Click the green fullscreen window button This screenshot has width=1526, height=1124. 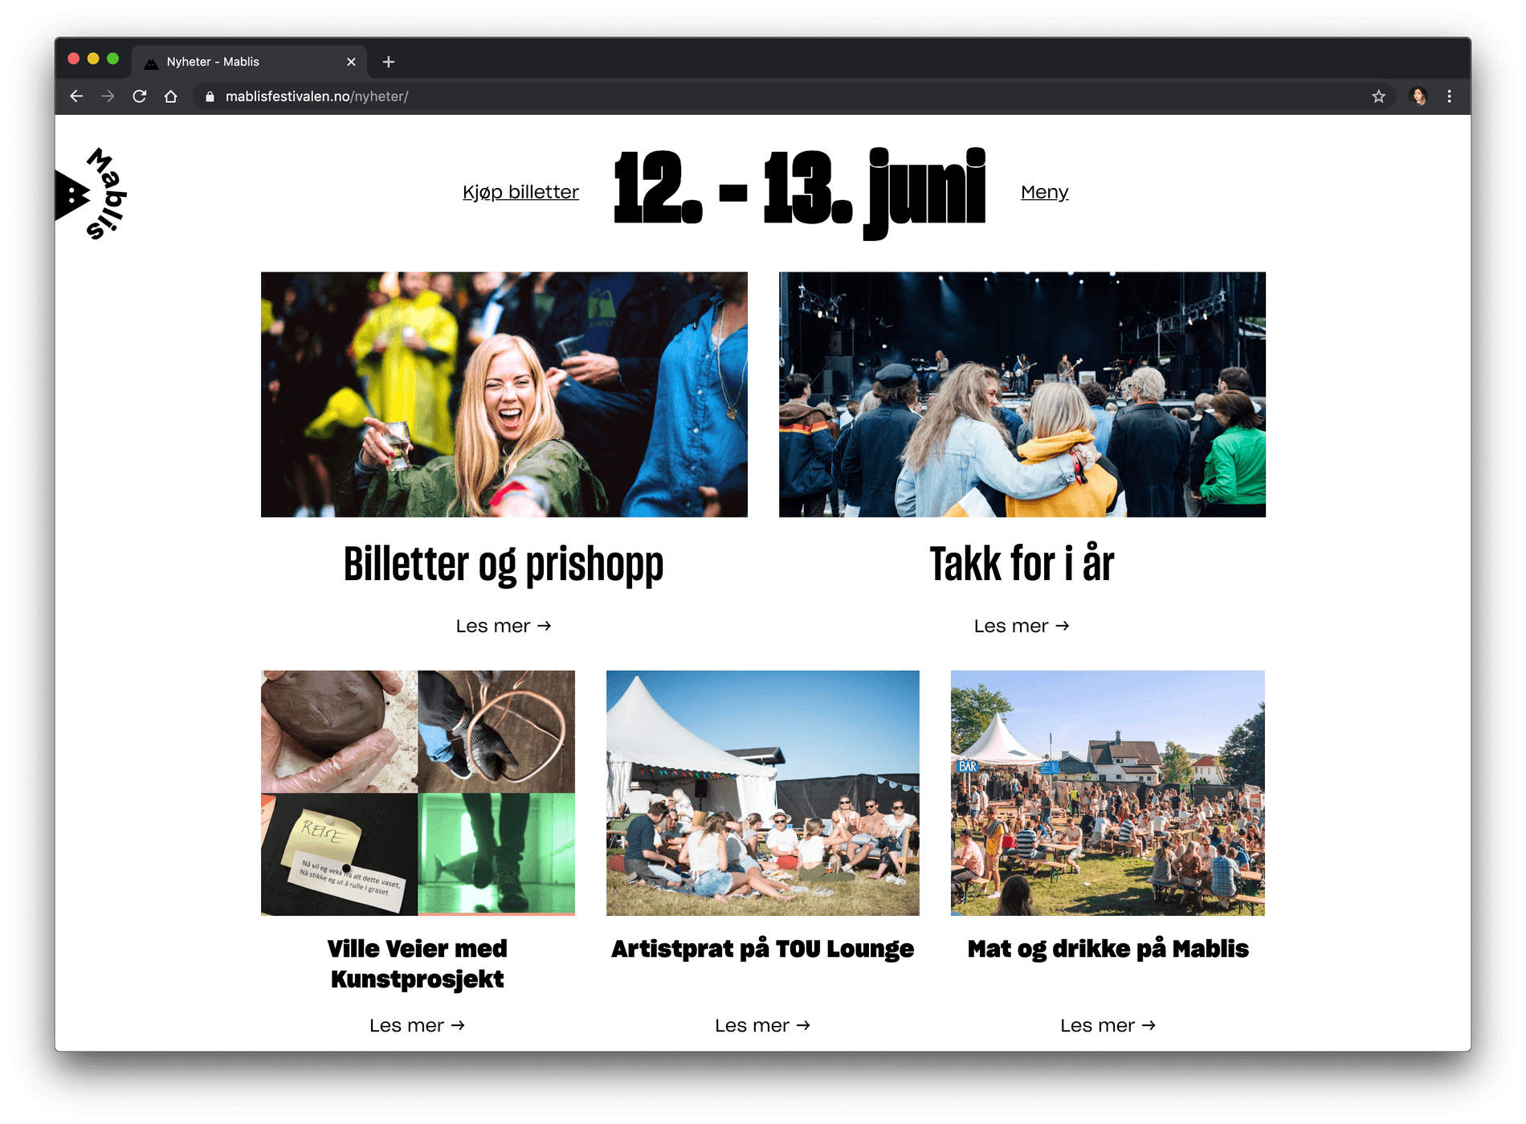click(113, 59)
